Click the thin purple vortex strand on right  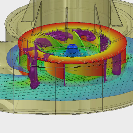click(x=105, y=71)
